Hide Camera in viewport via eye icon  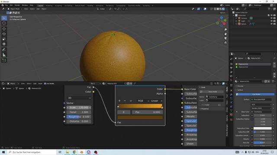click(x=271, y=18)
